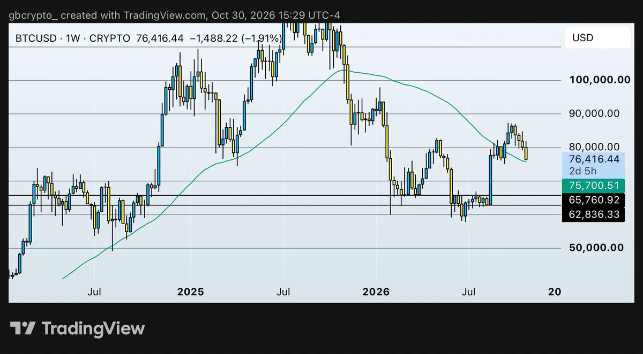This screenshot has height=354, width=643.
Task: Click the 90,000.00 price axis label
Action: pyautogui.click(x=594, y=113)
